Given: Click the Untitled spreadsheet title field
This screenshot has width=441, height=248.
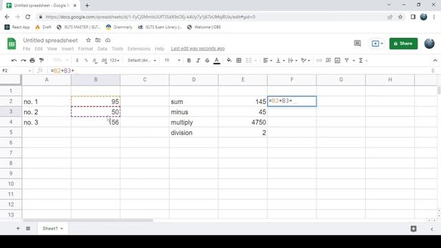Looking at the screenshot, I should click(50, 40).
